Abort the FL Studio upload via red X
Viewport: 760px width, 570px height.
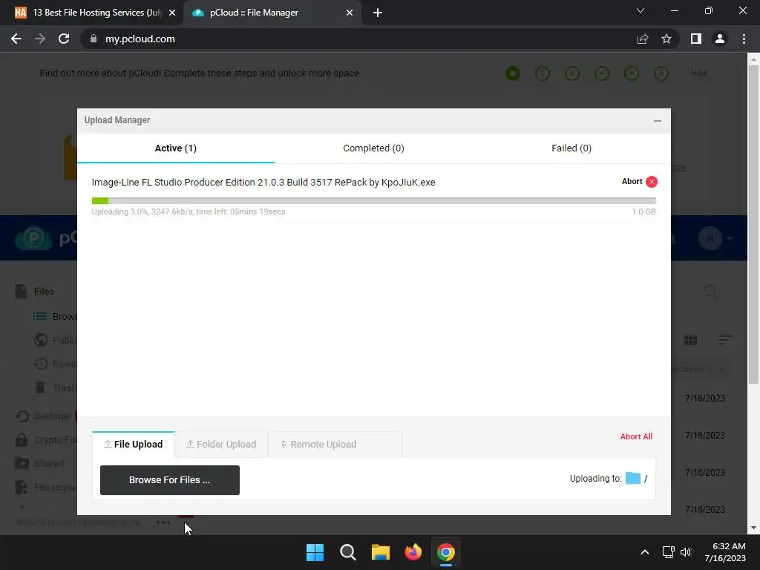tap(652, 182)
